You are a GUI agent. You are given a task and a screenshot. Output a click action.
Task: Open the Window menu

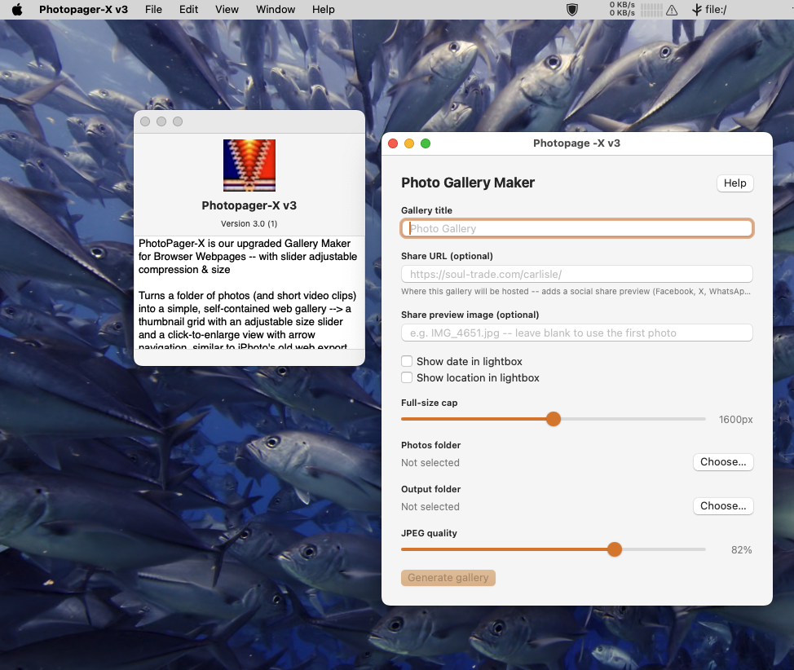pos(276,10)
